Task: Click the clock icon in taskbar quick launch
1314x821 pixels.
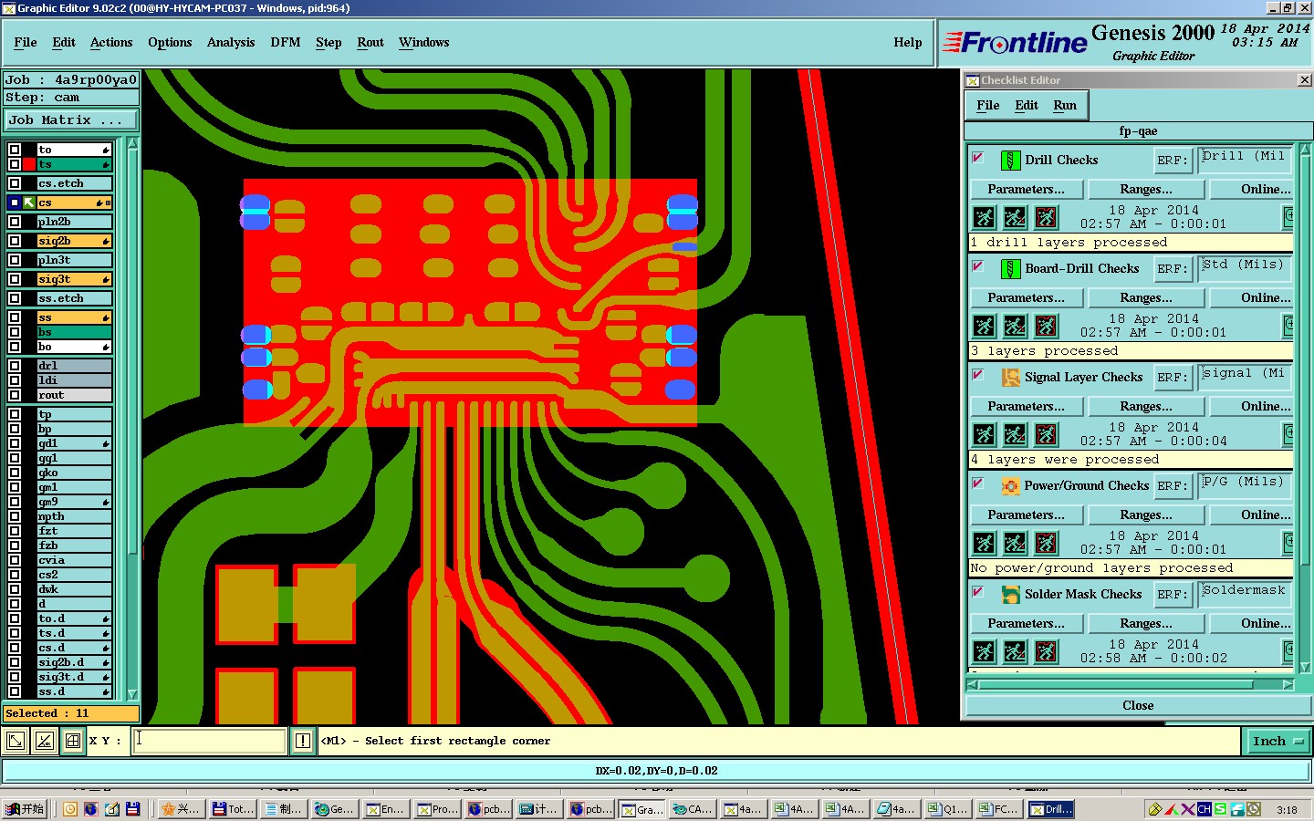Action: [x=70, y=809]
